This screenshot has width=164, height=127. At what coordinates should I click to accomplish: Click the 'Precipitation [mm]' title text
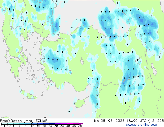point(17,121)
